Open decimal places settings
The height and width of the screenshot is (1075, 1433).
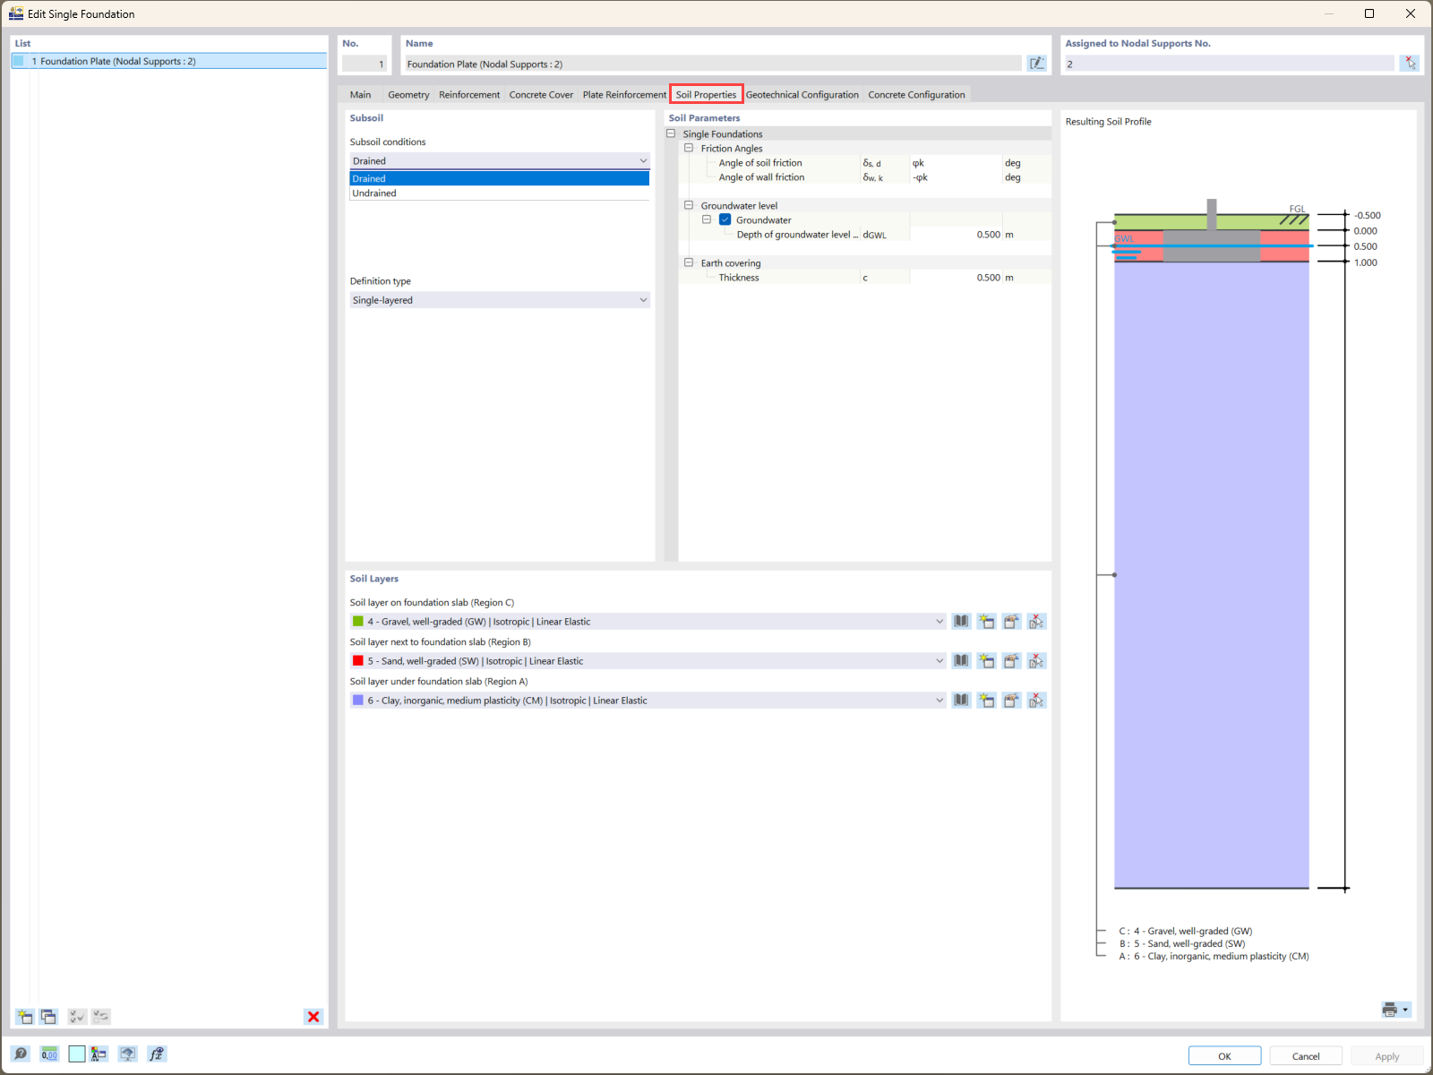click(50, 1053)
